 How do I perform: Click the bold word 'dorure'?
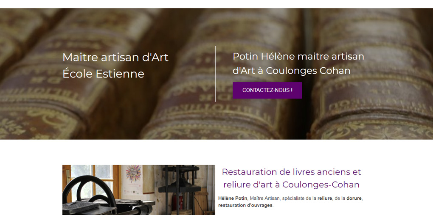pos(354,198)
